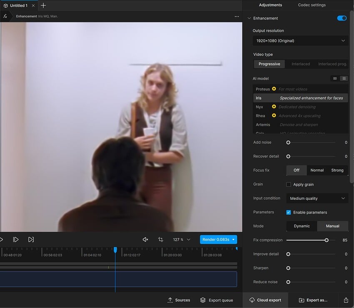Viewport: 354px width, 308px height.
Task: Open Export queue
Action: click(217, 300)
